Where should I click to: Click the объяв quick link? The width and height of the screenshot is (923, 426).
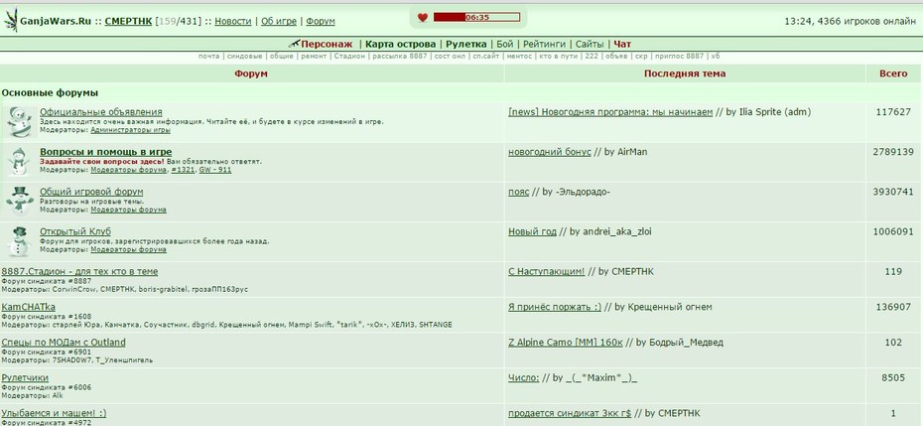click(616, 56)
